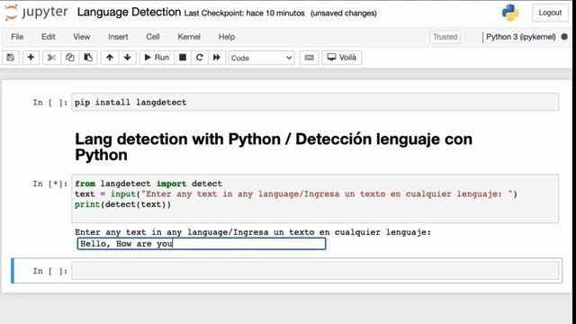Run the selected cell
Image resolution: width=576 pixels, height=324 pixels.
pyautogui.click(x=157, y=58)
